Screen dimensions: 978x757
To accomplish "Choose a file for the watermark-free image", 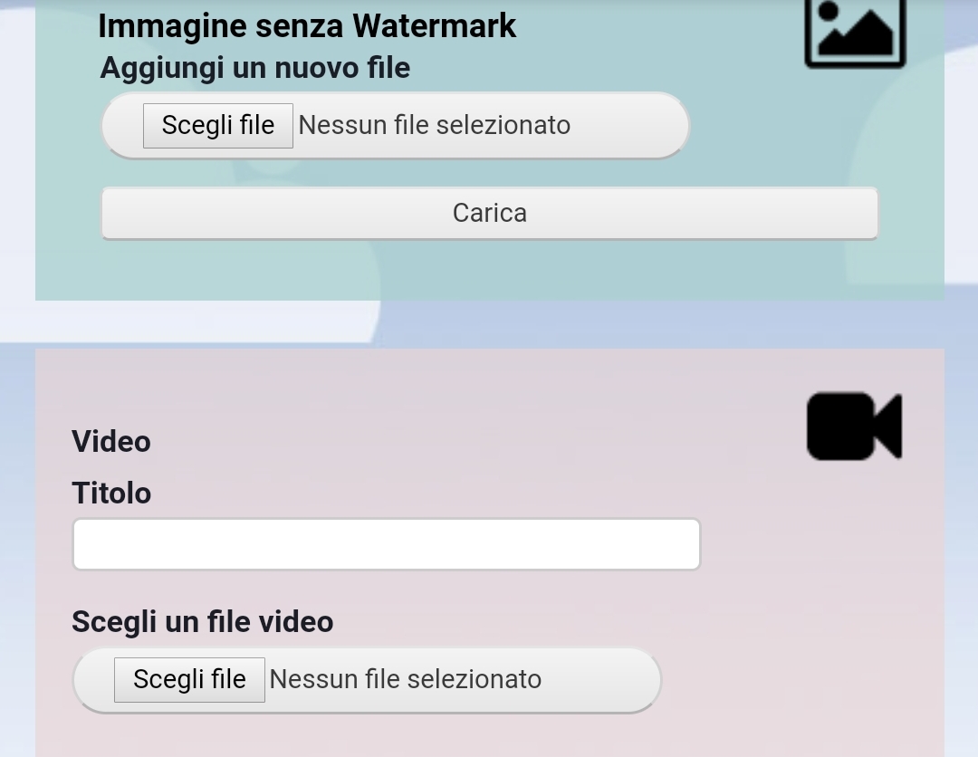I will pyautogui.click(x=217, y=125).
